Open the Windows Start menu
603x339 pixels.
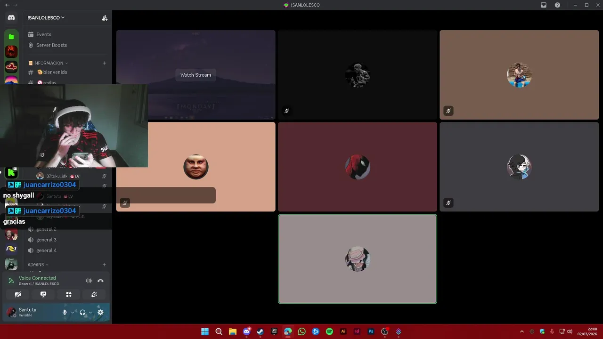[205, 331]
